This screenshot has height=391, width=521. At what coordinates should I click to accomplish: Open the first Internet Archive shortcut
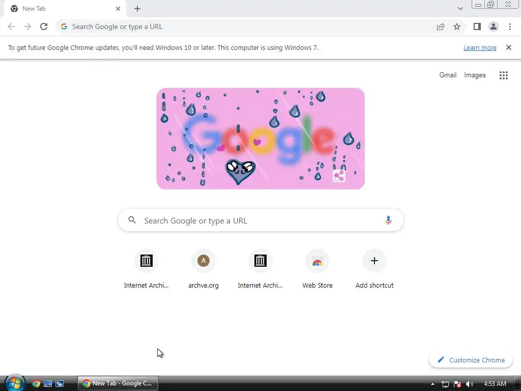(146, 269)
